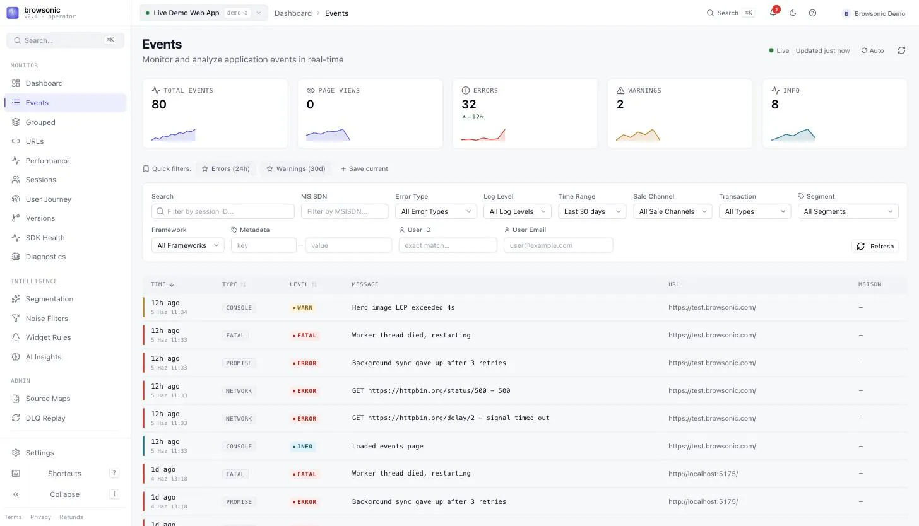919x526 pixels.
Task: Open URLs in the sidebar
Action: [65, 141]
